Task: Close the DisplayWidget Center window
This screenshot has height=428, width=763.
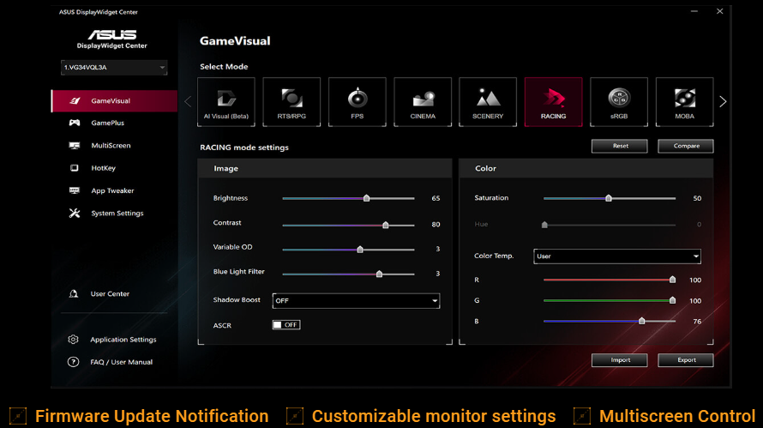Action: point(719,11)
